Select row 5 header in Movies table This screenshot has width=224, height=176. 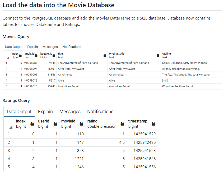(x=6, y=86)
